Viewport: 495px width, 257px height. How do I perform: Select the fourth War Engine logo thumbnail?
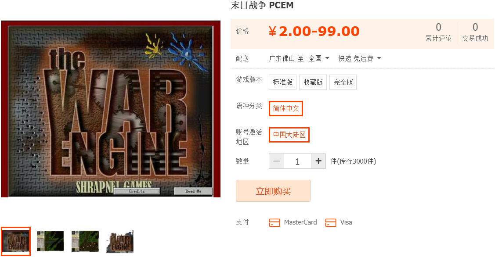click(x=120, y=242)
